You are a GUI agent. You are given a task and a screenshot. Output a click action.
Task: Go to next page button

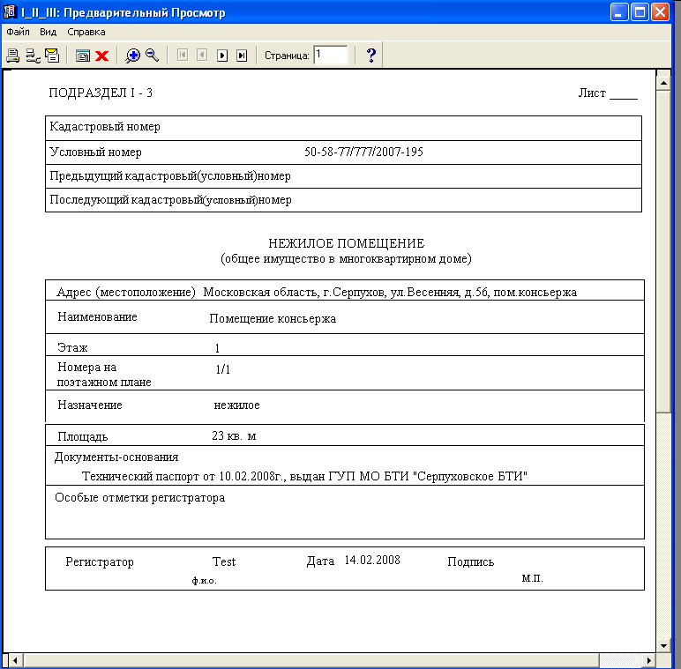[222, 56]
